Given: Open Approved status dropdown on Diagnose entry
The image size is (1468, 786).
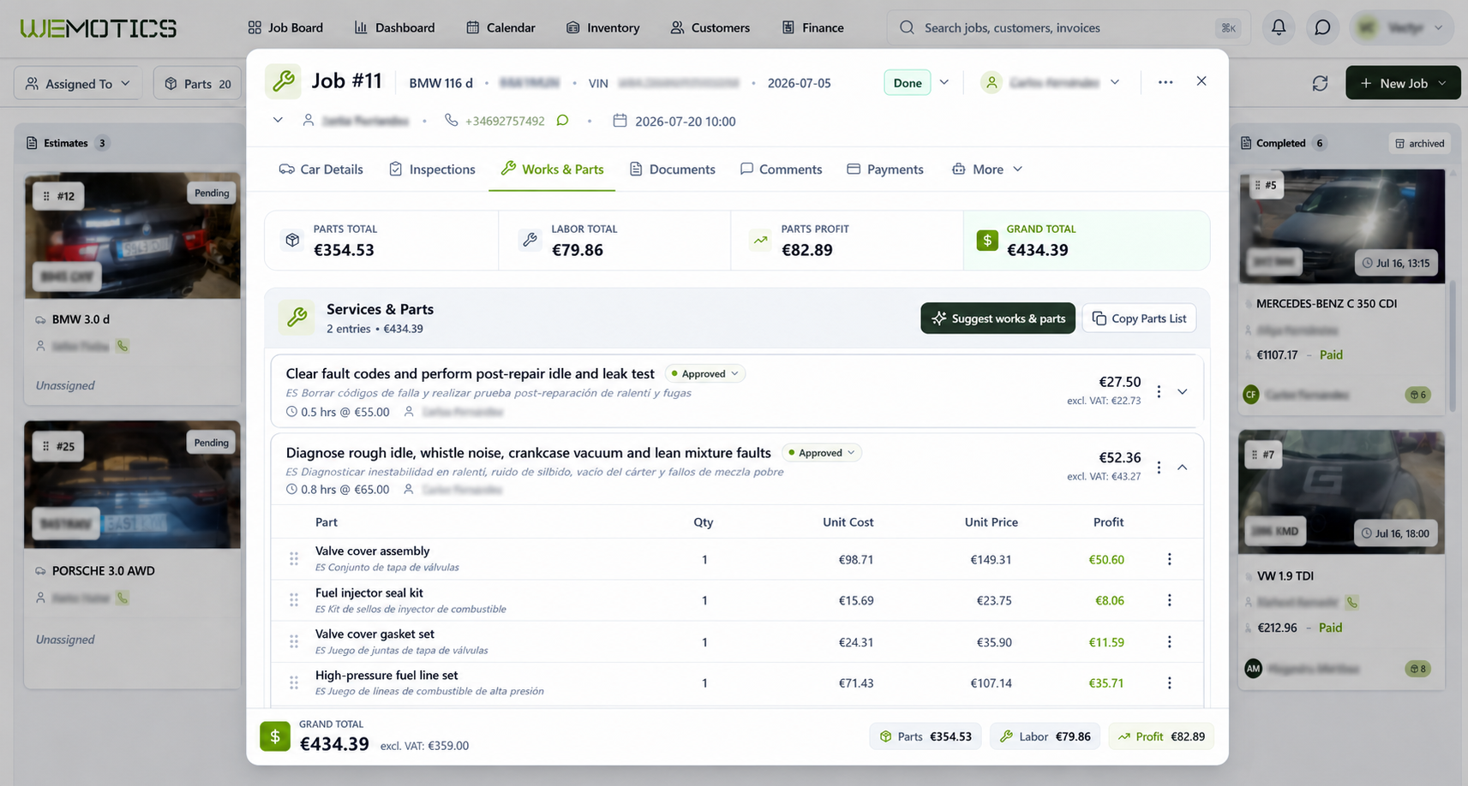Looking at the screenshot, I should 822,453.
